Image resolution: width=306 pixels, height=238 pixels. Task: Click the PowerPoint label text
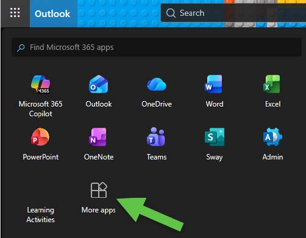(41, 157)
